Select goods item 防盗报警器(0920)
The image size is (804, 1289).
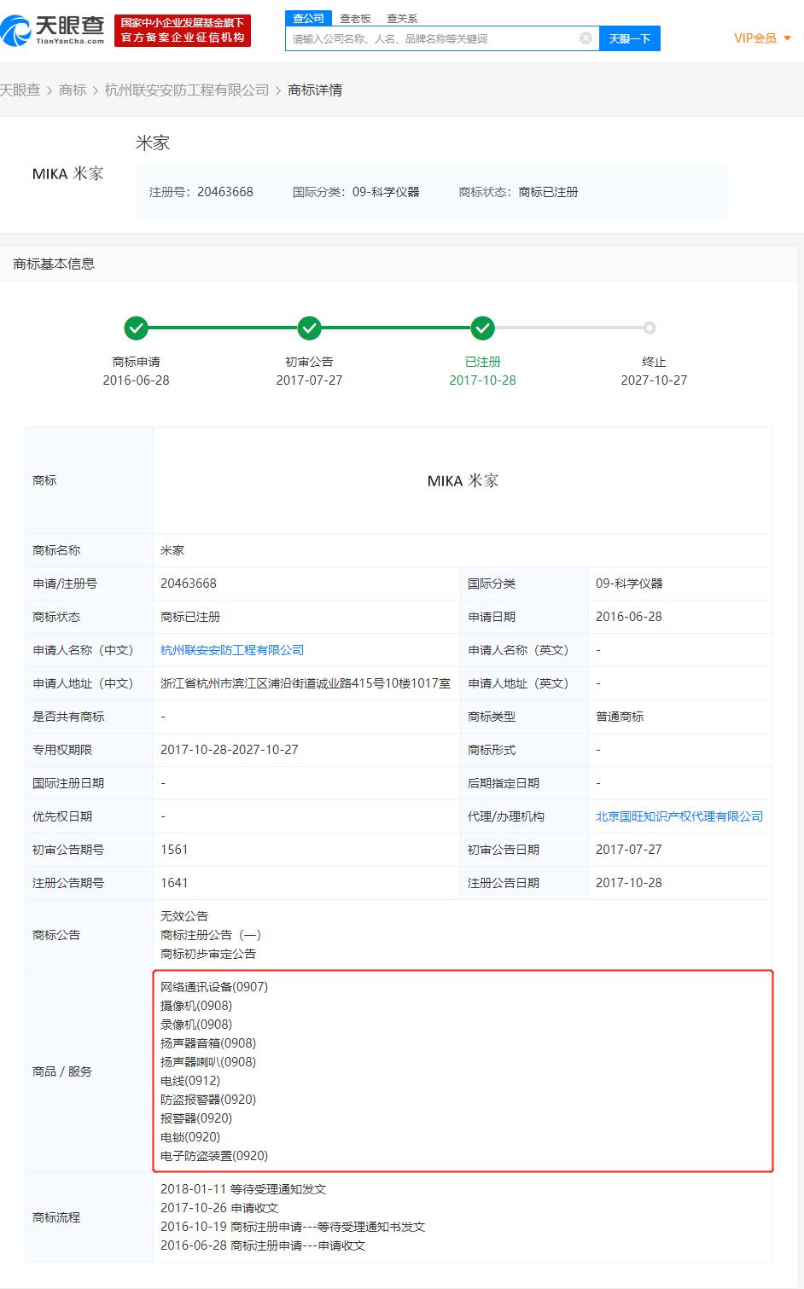tap(208, 1100)
